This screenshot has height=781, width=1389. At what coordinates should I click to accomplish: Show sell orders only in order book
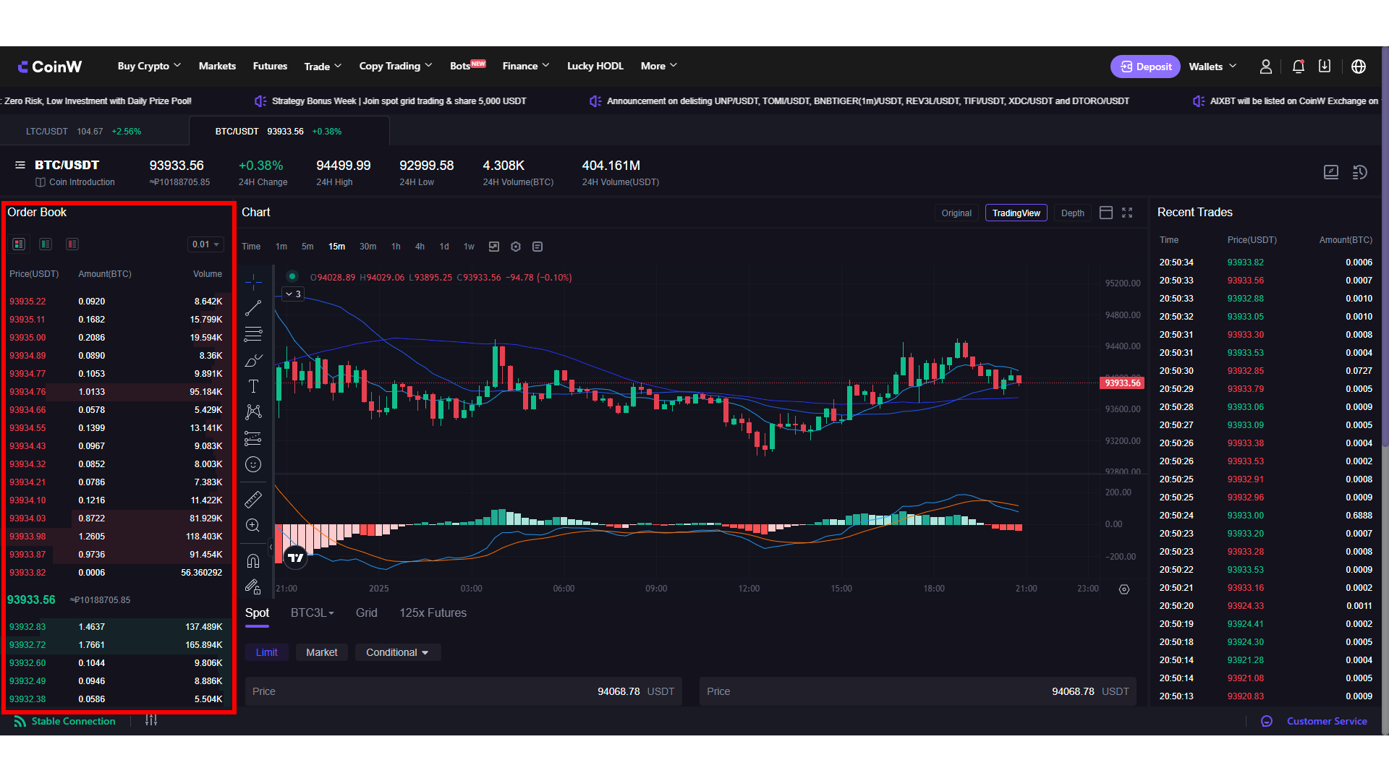pos(72,244)
